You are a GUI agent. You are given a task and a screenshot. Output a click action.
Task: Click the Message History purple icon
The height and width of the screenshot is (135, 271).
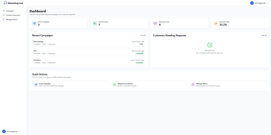pyautogui.click(x=193, y=85)
